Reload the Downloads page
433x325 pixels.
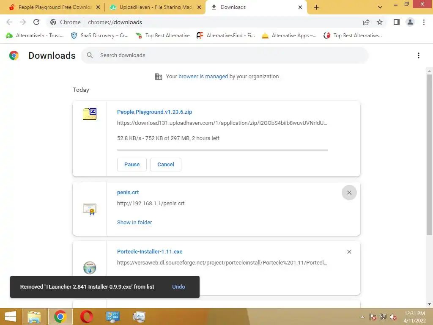coord(36,22)
